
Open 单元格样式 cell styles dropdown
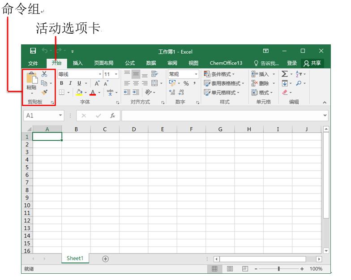221,92
